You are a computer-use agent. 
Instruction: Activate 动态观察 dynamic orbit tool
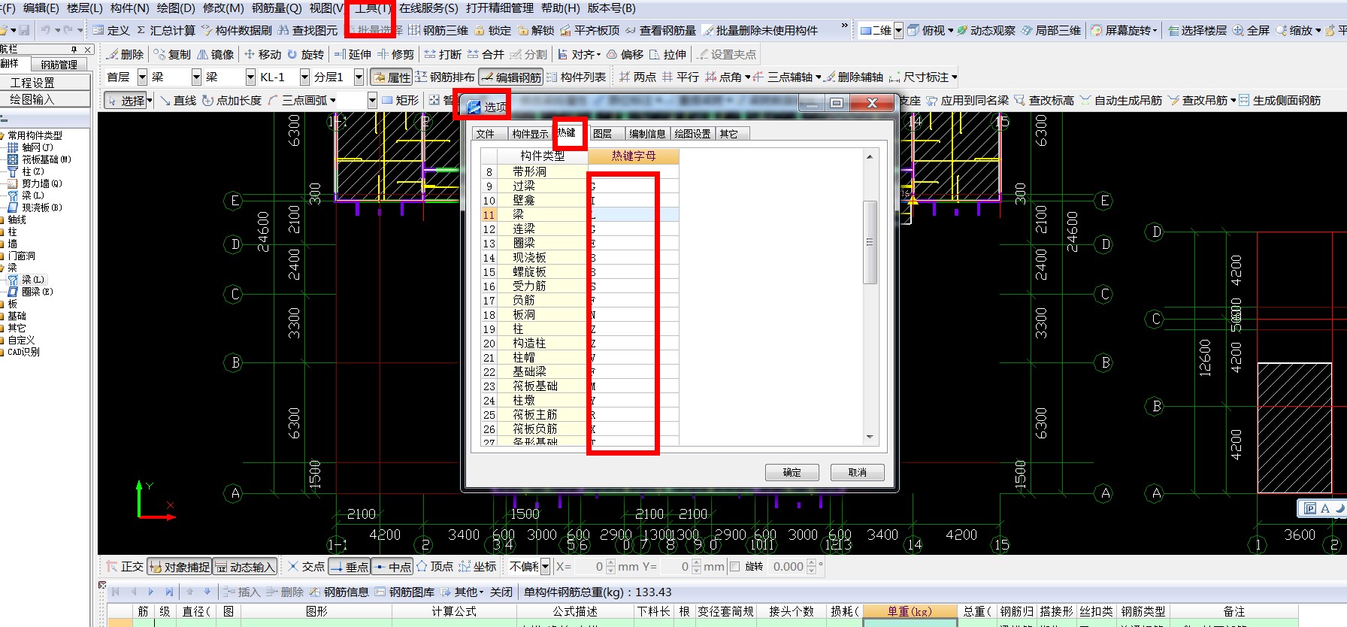click(985, 31)
